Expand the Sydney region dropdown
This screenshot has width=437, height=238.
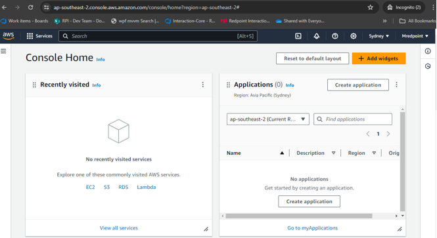click(x=379, y=36)
